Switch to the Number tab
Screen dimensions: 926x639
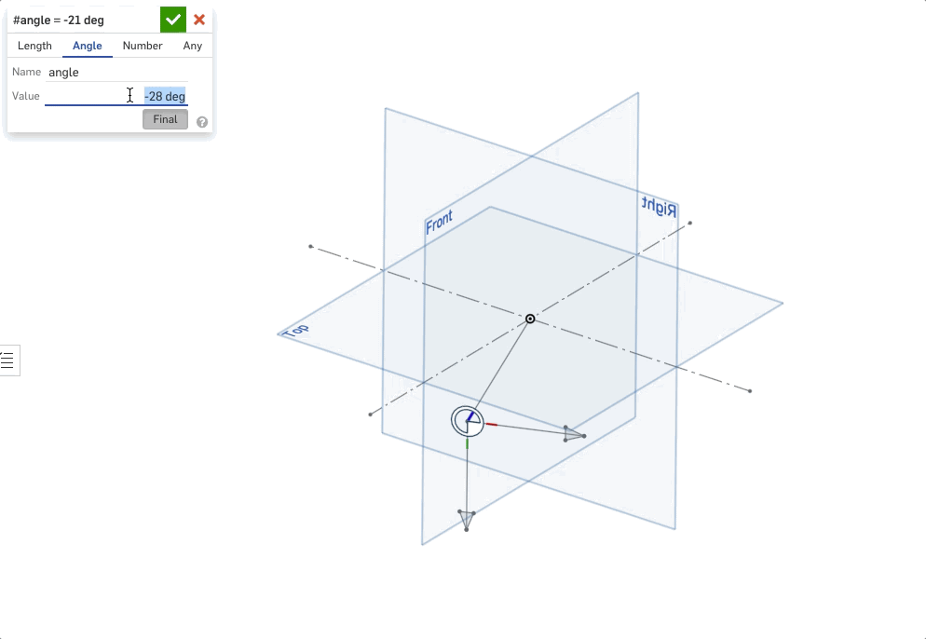click(143, 46)
